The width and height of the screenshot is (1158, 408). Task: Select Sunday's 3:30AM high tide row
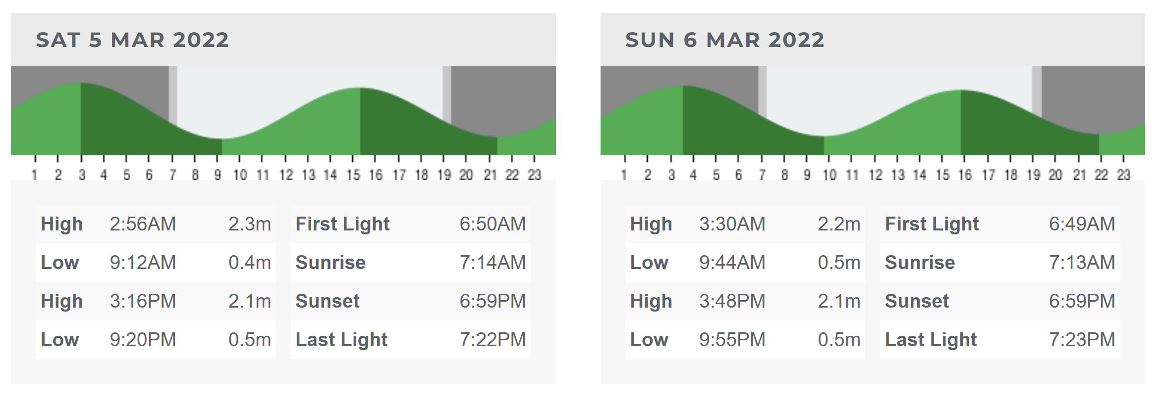pyautogui.click(x=745, y=224)
